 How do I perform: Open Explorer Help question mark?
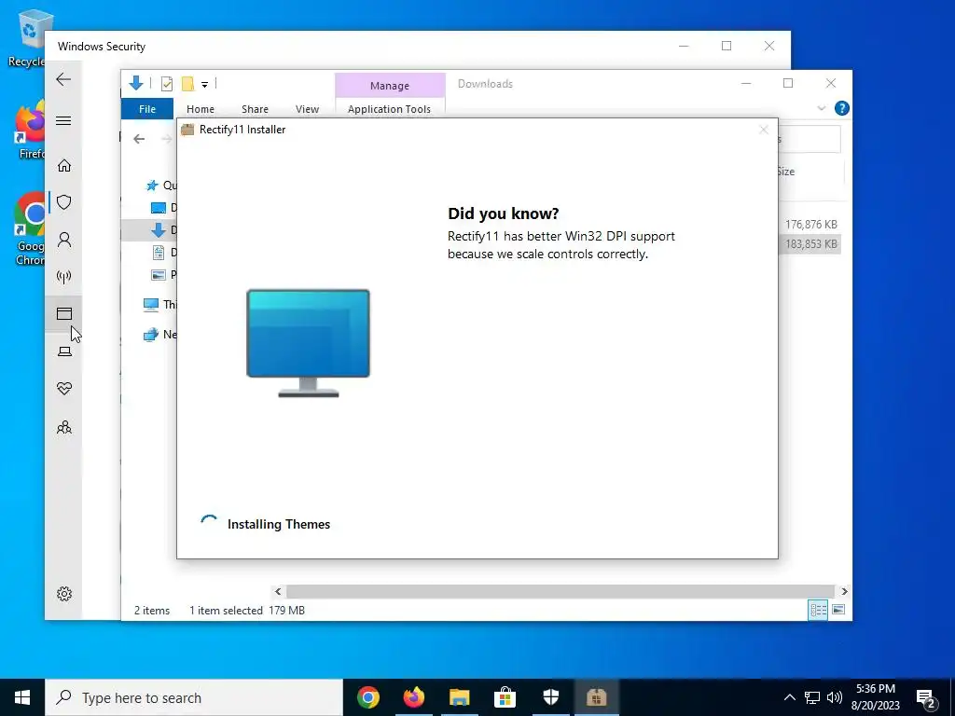842,108
